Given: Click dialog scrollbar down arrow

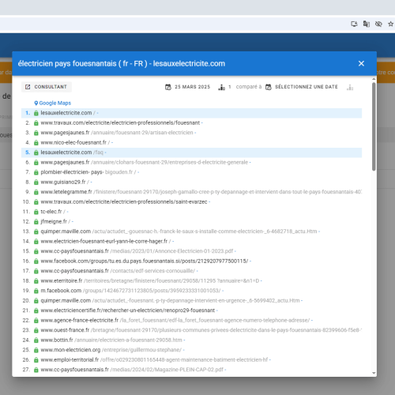Looking at the screenshot, I should click(x=374, y=373).
